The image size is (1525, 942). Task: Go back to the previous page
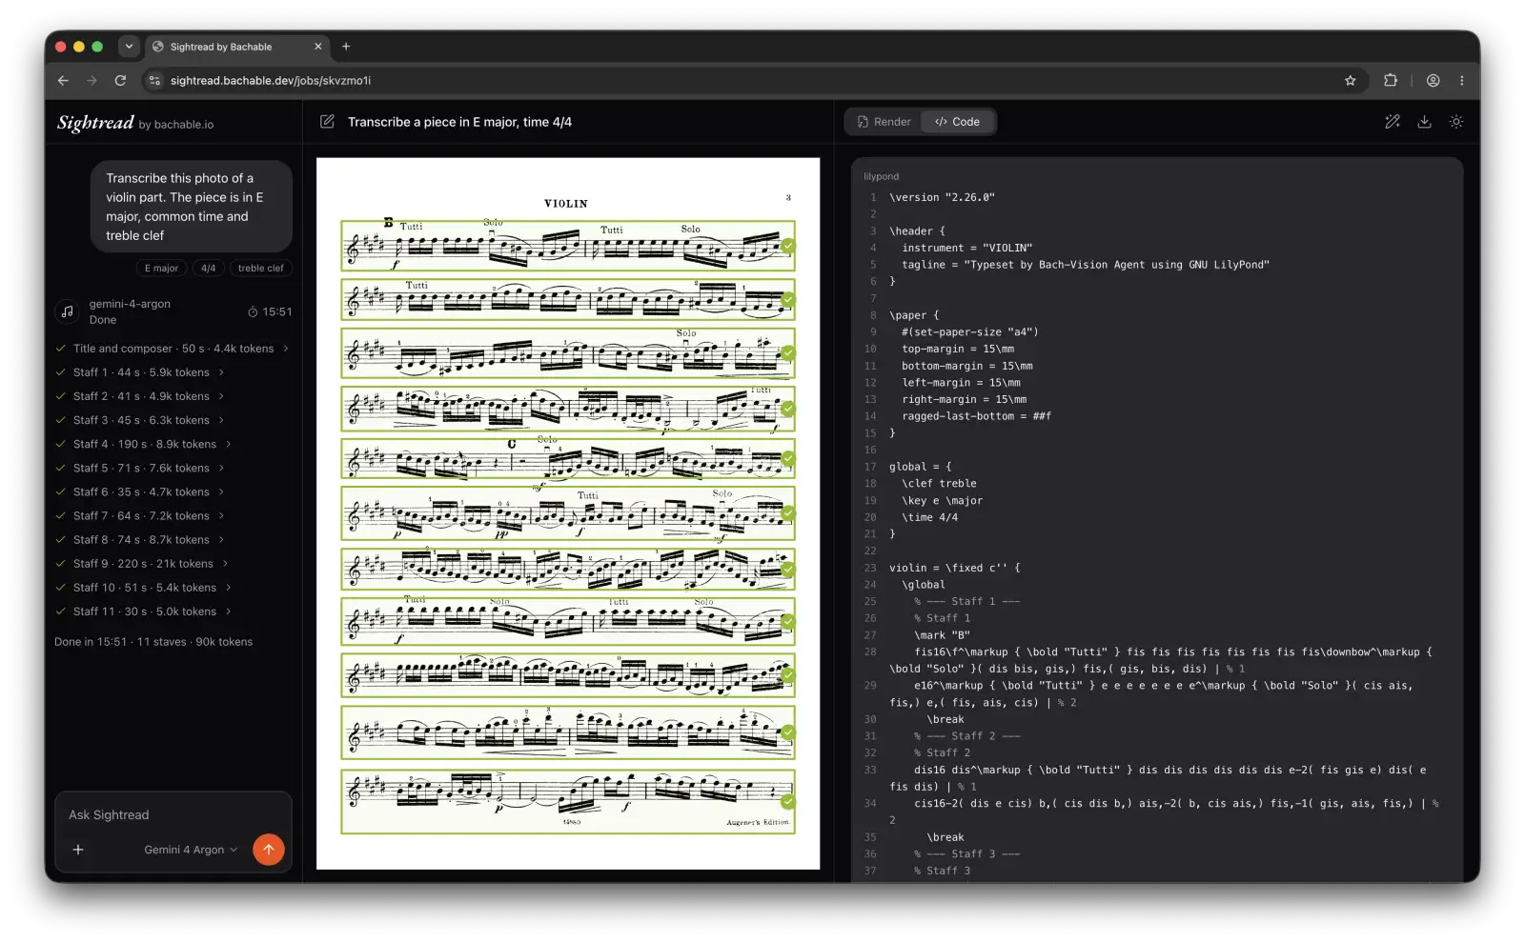click(63, 81)
